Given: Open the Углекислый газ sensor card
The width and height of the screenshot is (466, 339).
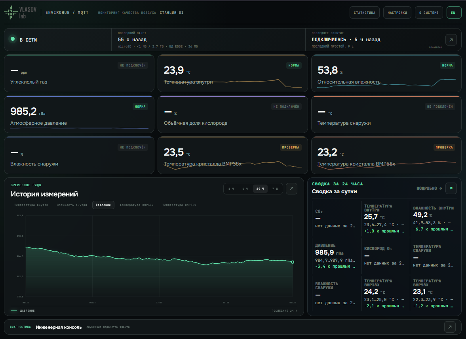Looking at the screenshot, I should (x=79, y=73).
